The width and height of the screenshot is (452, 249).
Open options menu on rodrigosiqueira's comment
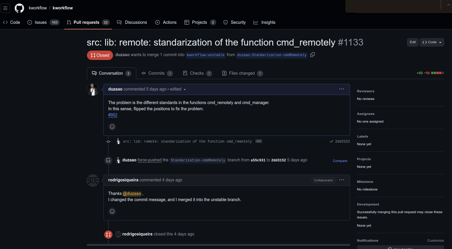click(x=341, y=180)
